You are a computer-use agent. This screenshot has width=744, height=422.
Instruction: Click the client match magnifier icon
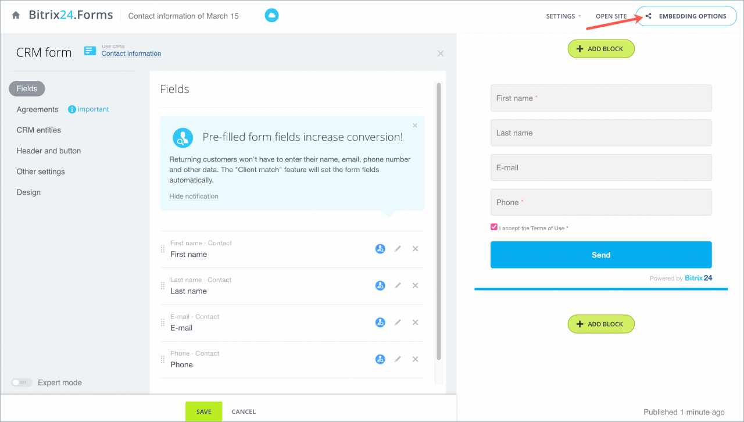pyautogui.click(x=183, y=138)
